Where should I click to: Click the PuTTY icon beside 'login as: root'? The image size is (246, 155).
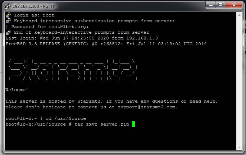click(x=8, y=15)
